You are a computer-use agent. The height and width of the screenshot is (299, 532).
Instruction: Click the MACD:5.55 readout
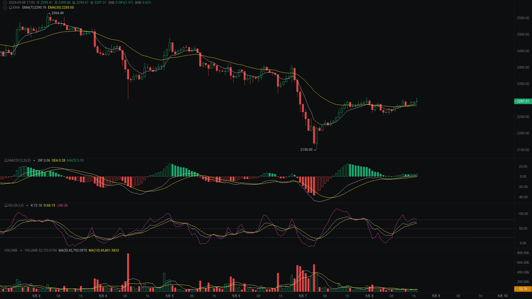75,160
